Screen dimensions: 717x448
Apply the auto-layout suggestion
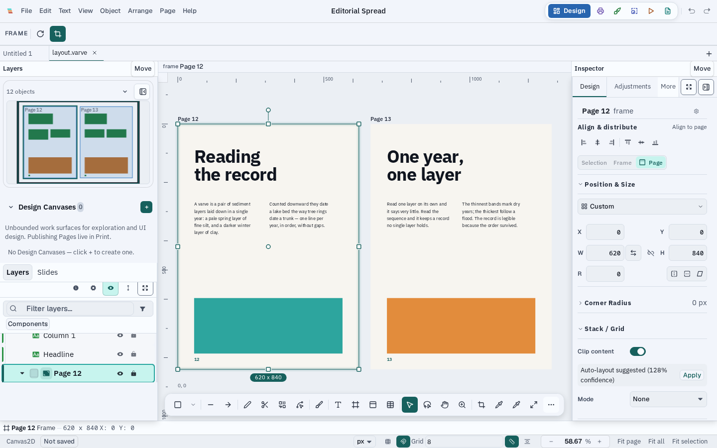point(692,375)
